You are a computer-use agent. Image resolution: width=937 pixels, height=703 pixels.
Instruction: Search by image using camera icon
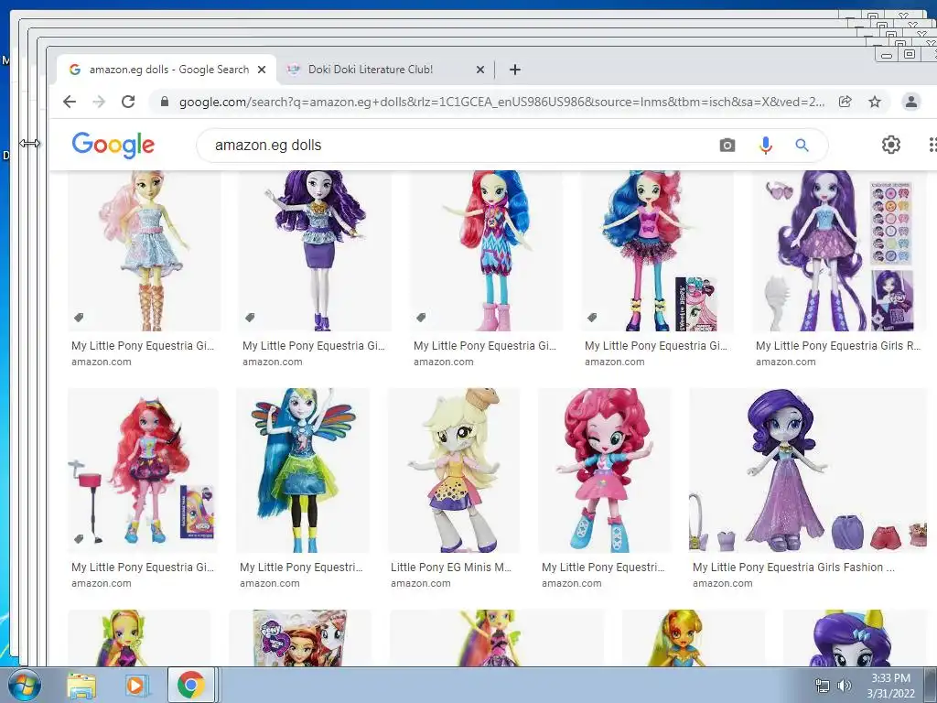[x=727, y=146]
